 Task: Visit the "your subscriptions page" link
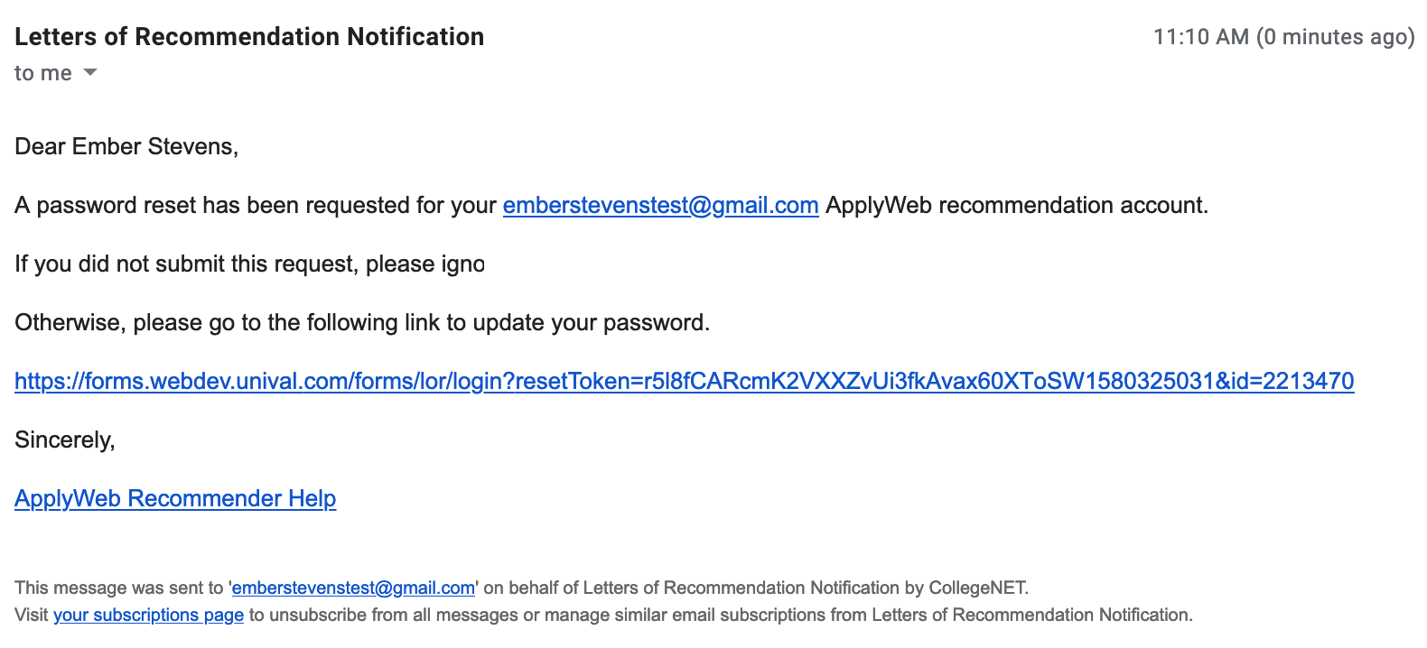pos(148,616)
